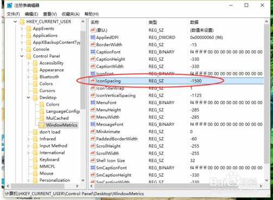Select the Keyboard key
Screen dimensions: 273x200
tap(49, 159)
